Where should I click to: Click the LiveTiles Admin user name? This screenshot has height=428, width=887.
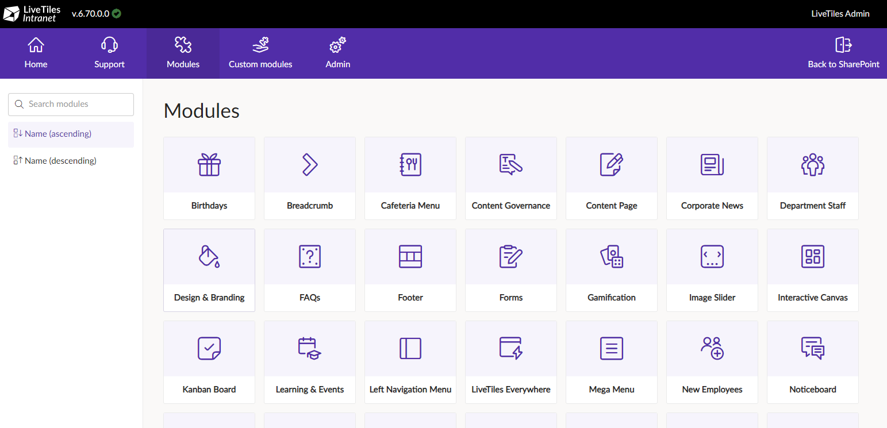tap(840, 14)
